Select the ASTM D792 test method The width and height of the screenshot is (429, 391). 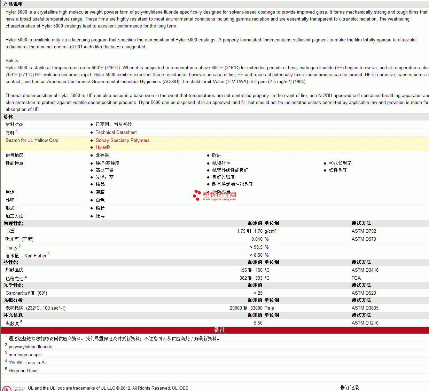364,231
